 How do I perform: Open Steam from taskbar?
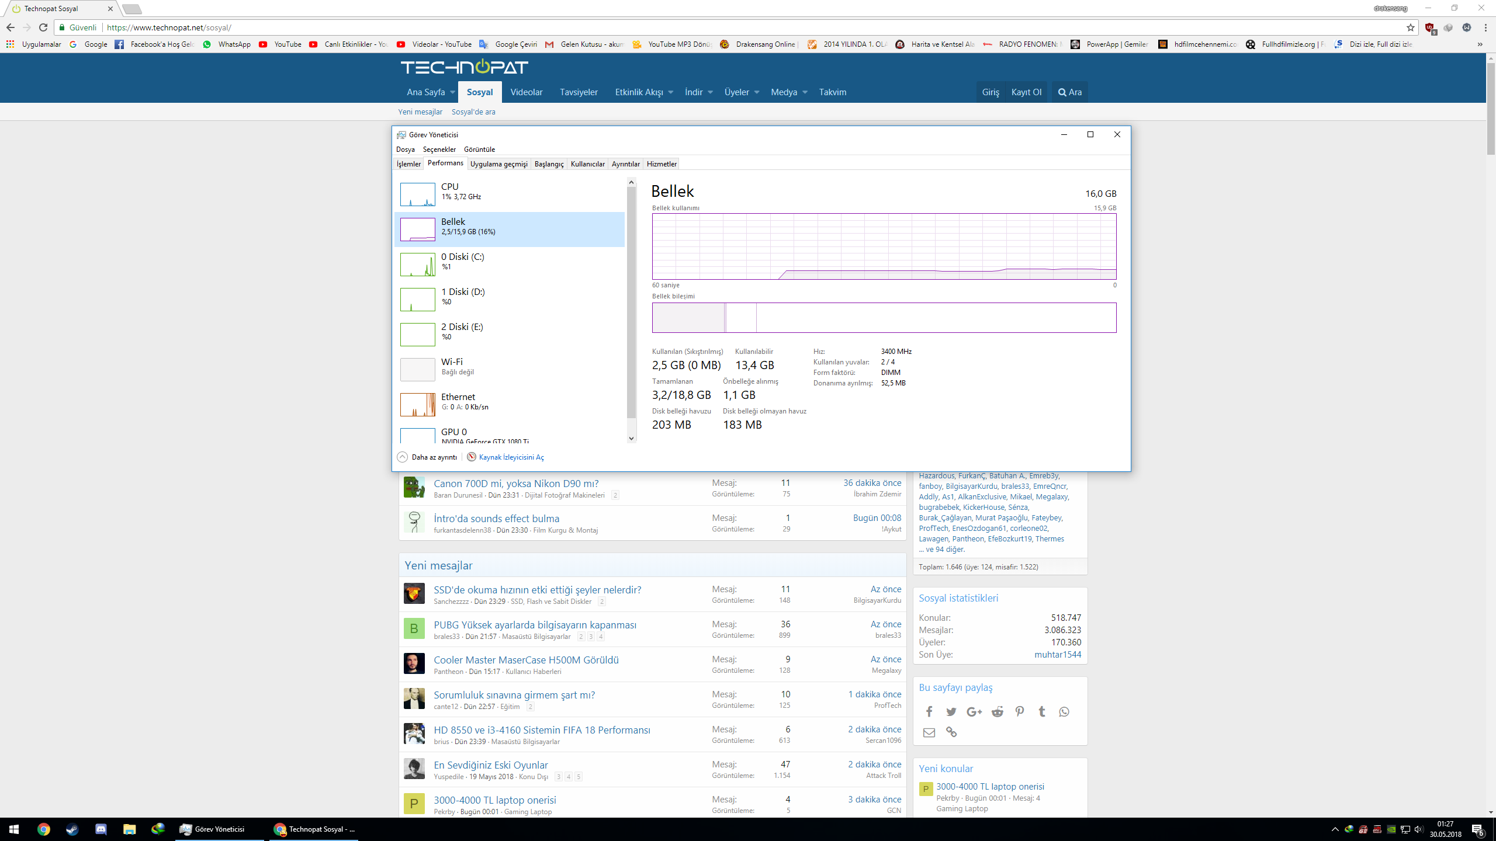[72, 829]
